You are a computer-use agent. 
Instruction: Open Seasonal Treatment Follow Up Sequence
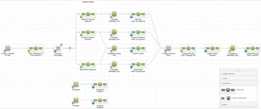pos(138,32)
